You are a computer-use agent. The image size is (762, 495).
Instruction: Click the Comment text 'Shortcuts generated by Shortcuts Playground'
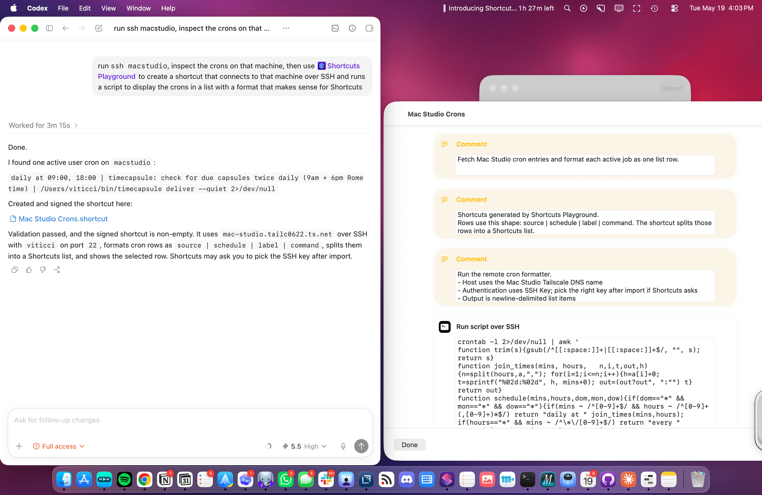[x=585, y=223]
